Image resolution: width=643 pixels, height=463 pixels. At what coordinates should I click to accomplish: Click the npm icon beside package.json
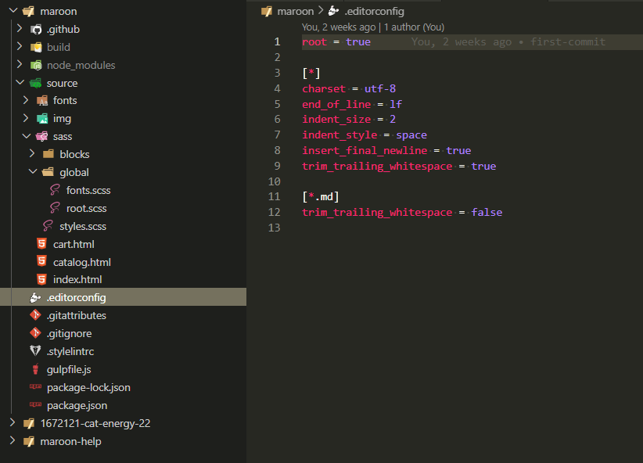(36, 404)
